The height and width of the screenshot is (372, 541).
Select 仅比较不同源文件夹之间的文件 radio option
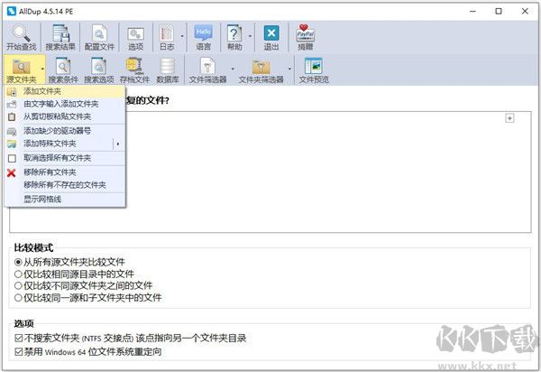[18, 285]
